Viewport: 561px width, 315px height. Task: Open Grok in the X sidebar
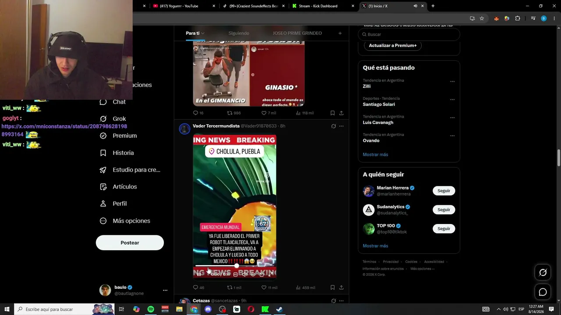[113, 119]
